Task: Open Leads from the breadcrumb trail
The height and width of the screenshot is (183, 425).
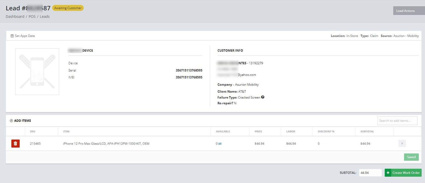Action: (x=45, y=17)
